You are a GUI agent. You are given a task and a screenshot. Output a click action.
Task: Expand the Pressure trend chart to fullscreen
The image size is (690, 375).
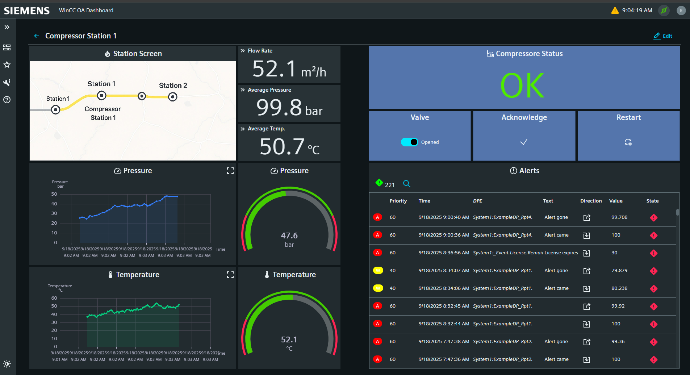(x=230, y=171)
